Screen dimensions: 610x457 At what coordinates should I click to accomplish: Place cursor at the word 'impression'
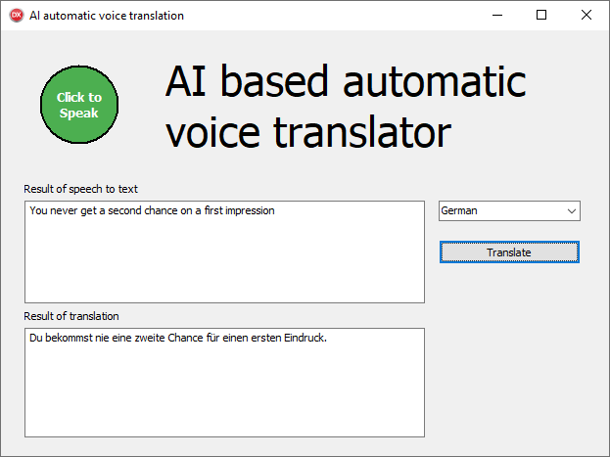point(251,210)
